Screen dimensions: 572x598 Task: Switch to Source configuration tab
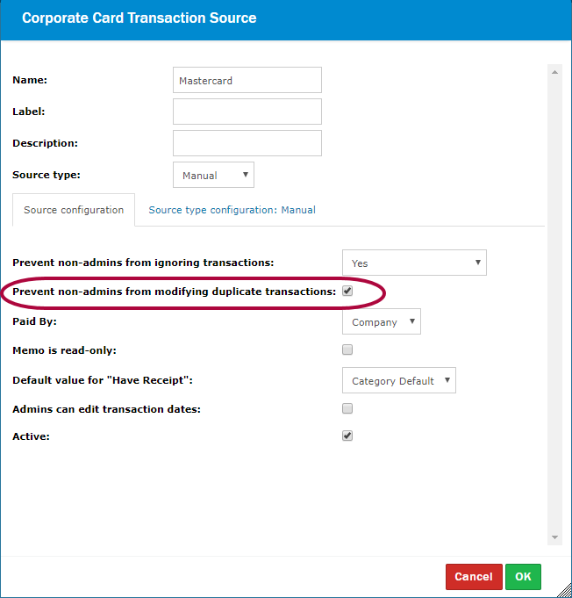pos(74,210)
